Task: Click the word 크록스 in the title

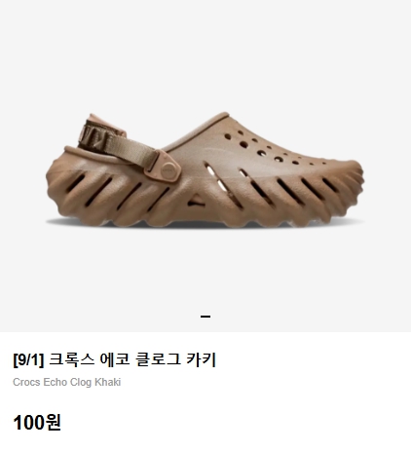Action: pos(72,359)
